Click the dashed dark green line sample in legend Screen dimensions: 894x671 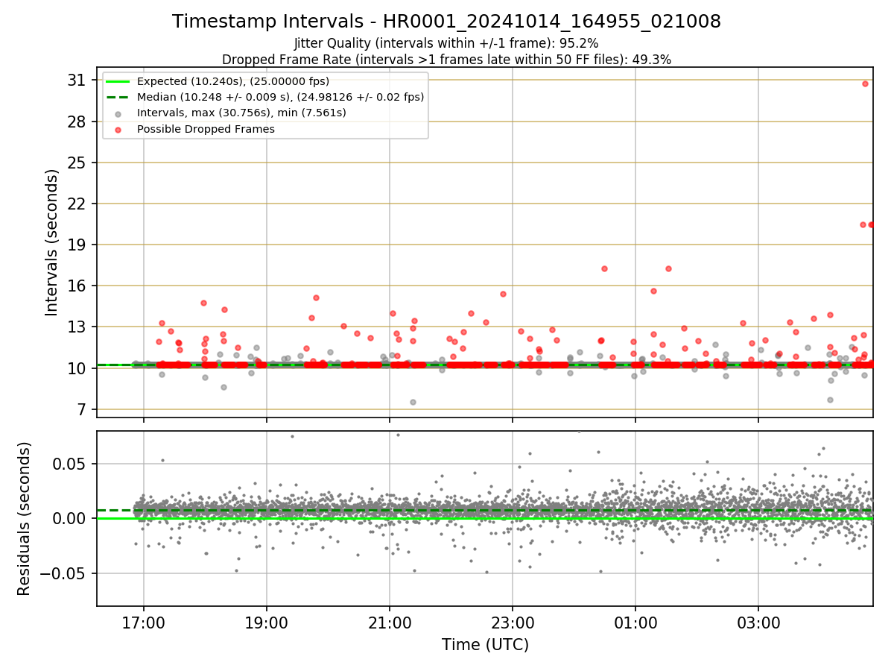[118, 97]
